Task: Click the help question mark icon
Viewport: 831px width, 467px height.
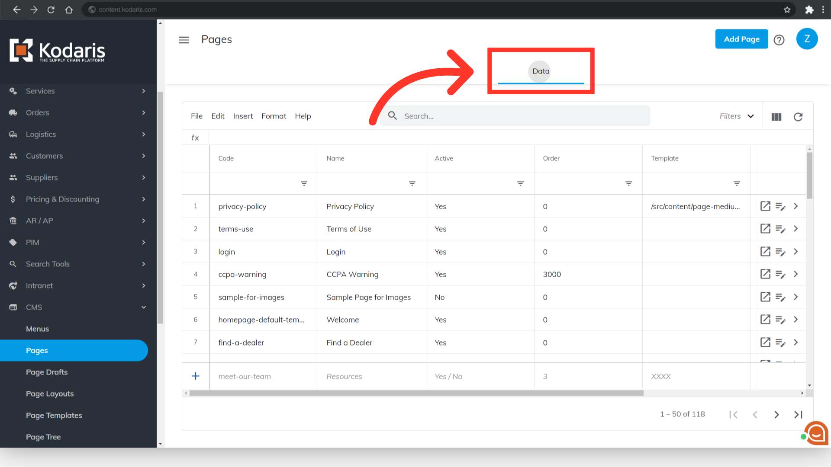Action: (779, 40)
